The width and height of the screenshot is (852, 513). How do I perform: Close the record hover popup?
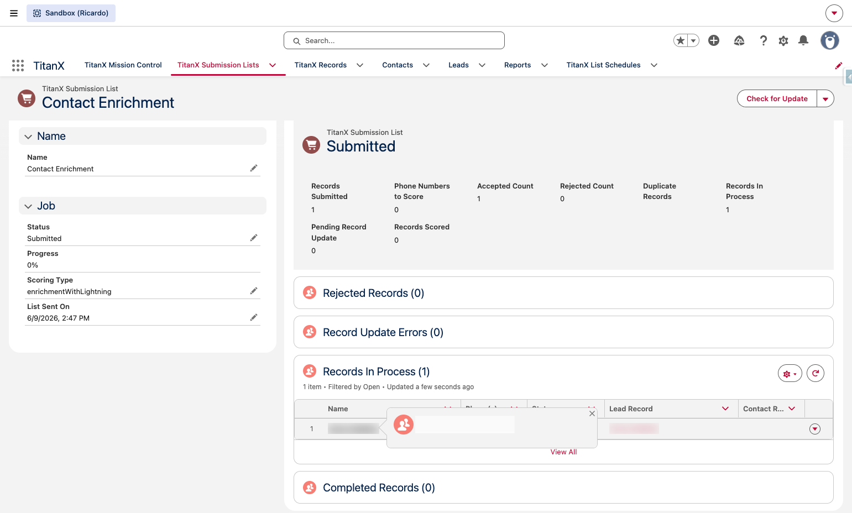click(x=592, y=413)
